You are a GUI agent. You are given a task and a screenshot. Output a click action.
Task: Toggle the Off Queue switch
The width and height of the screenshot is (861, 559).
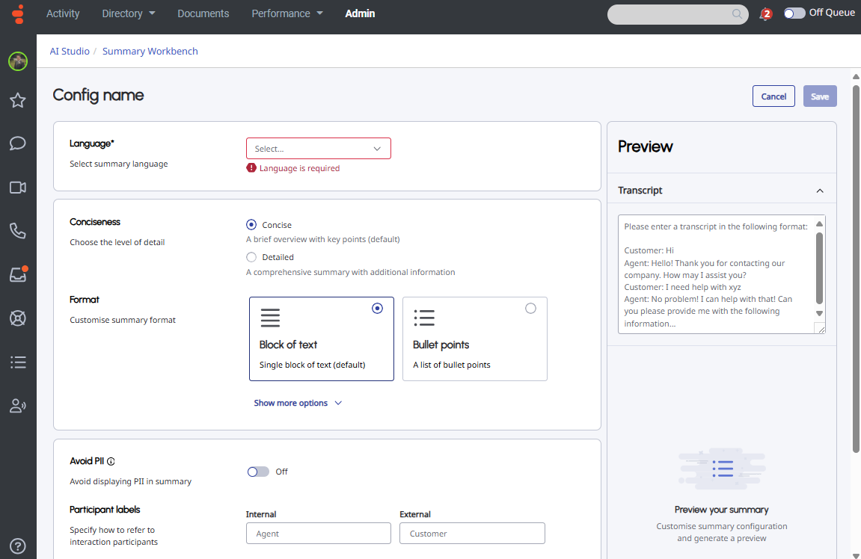coord(794,13)
